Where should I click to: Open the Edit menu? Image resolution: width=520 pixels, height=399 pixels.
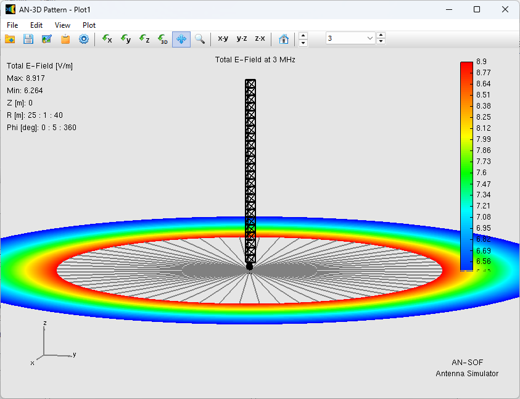36,25
